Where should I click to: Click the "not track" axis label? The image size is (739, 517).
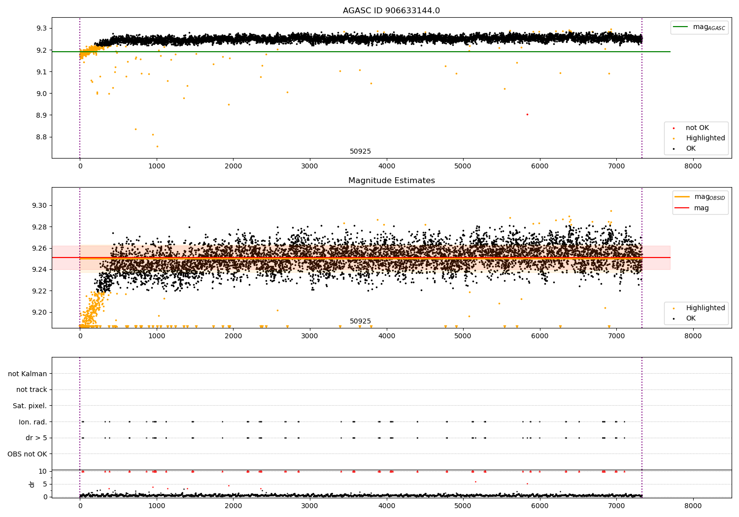point(32,389)
